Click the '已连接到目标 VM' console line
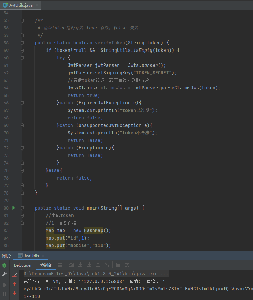The image size is (253, 300). coord(94,282)
